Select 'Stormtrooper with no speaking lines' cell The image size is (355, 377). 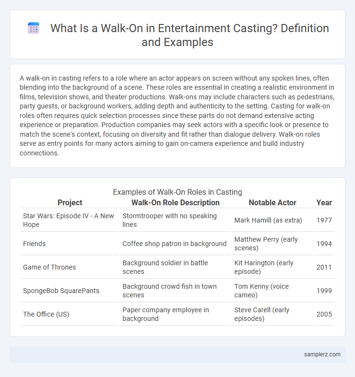176,220
